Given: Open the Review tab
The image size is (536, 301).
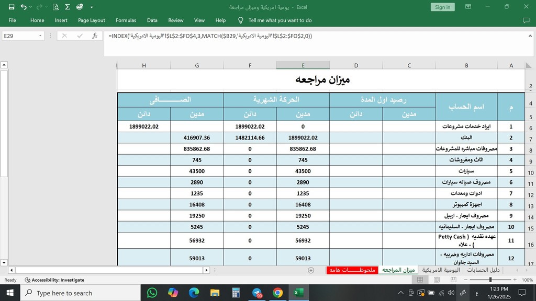Looking at the screenshot, I should point(176,20).
